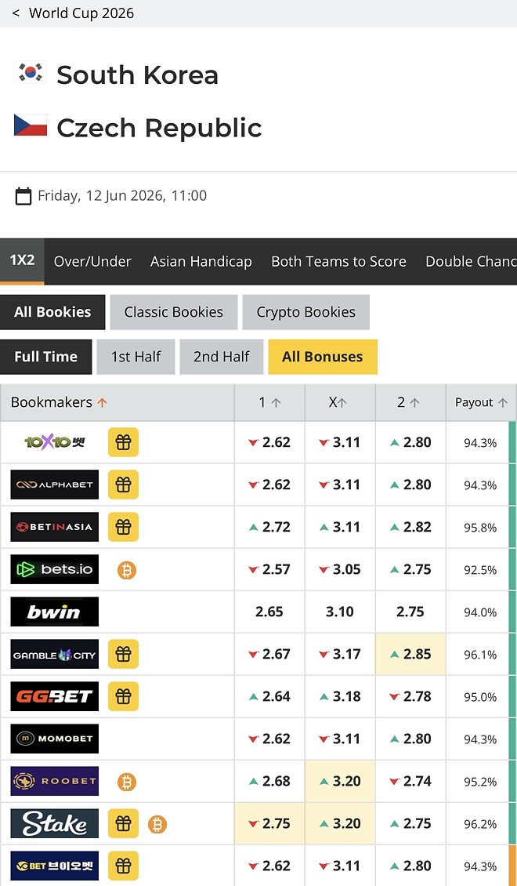Click Stake's highlighted 2.75 home odds

[x=269, y=824]
